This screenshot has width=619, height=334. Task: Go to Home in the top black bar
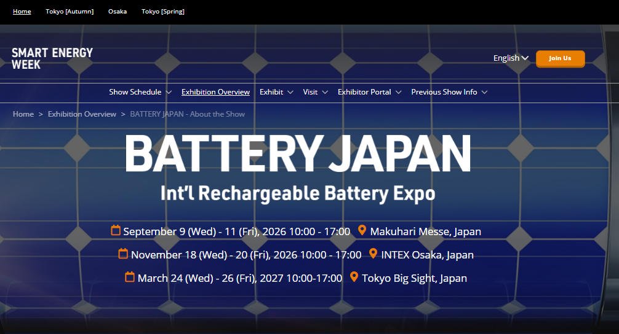tap(22, 12)
